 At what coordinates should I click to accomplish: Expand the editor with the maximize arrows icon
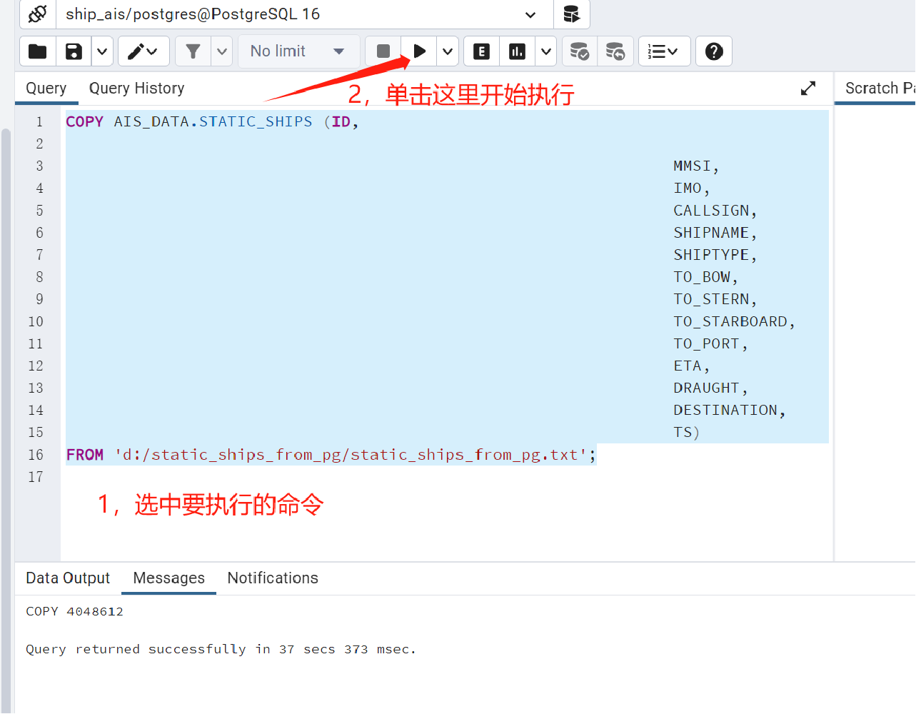[808, 89]
